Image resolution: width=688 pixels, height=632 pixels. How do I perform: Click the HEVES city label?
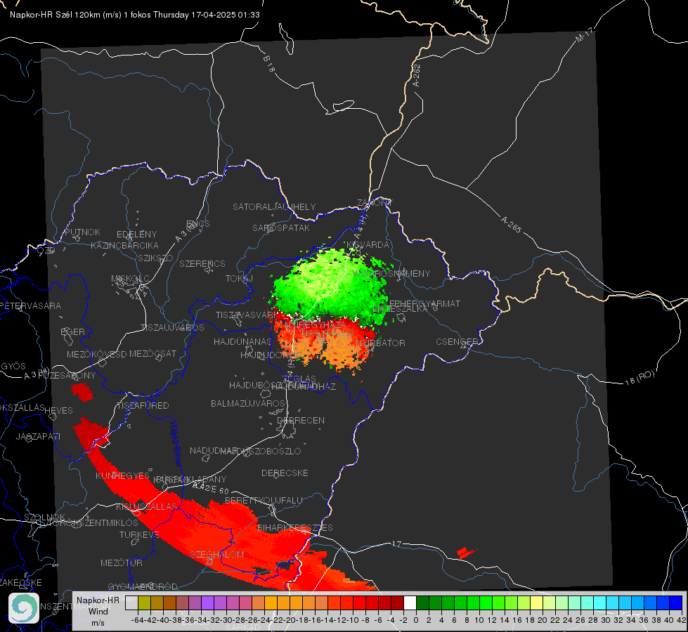[x=58, y=411]
